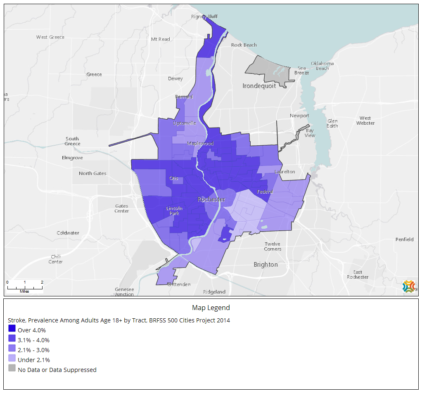The image size is (422, 393).
Task: Select the '2.1% - 3.0%' legend swatch
Action: [11, 348]
